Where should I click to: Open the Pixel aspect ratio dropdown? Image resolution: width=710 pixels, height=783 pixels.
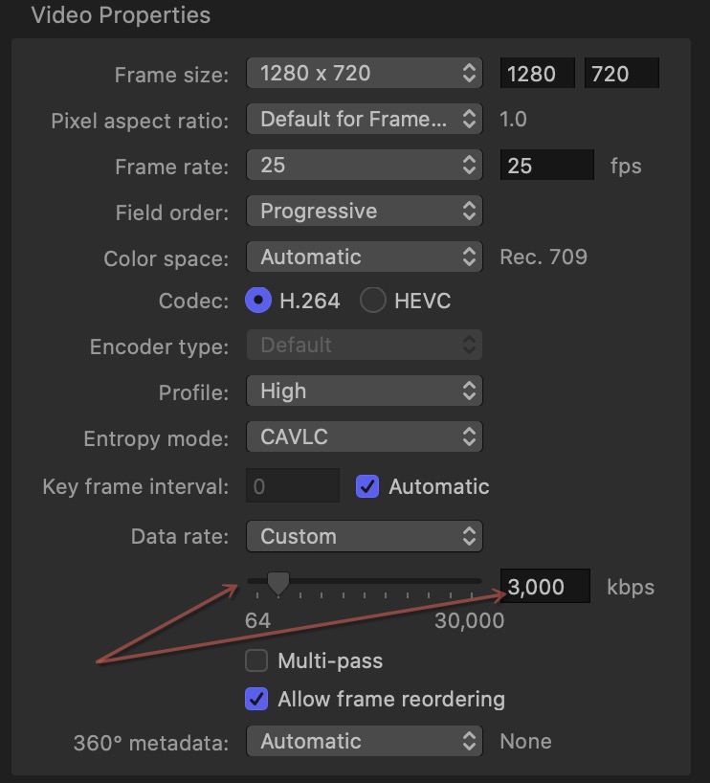(x=364, y=119)
